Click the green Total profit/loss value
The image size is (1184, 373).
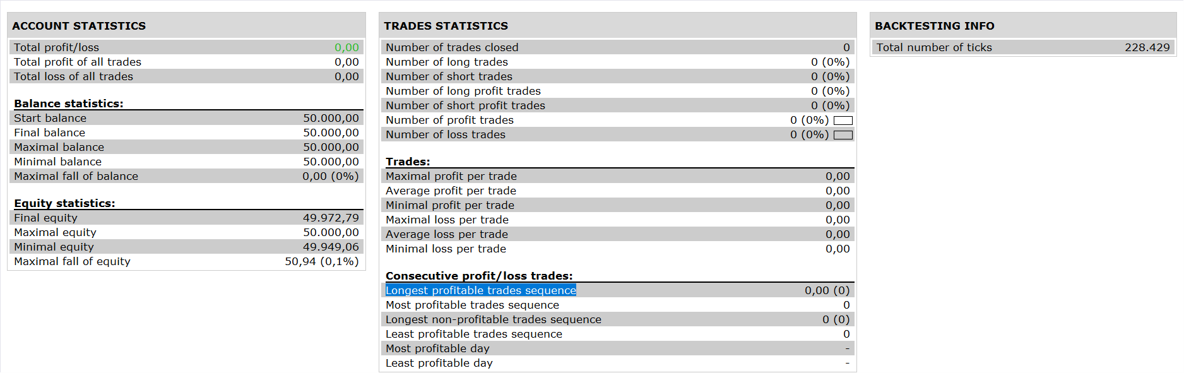tap(346, 47)
